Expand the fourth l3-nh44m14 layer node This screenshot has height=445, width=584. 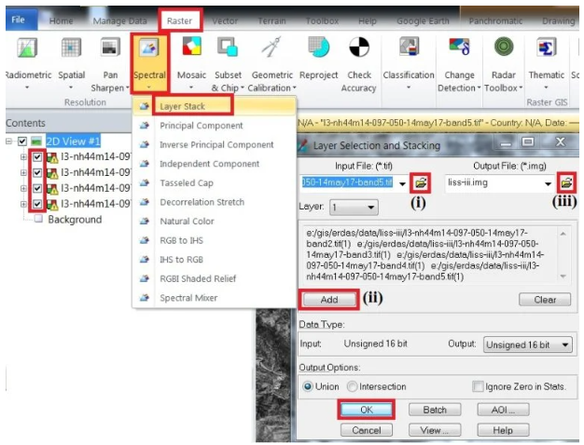[23, 204]
